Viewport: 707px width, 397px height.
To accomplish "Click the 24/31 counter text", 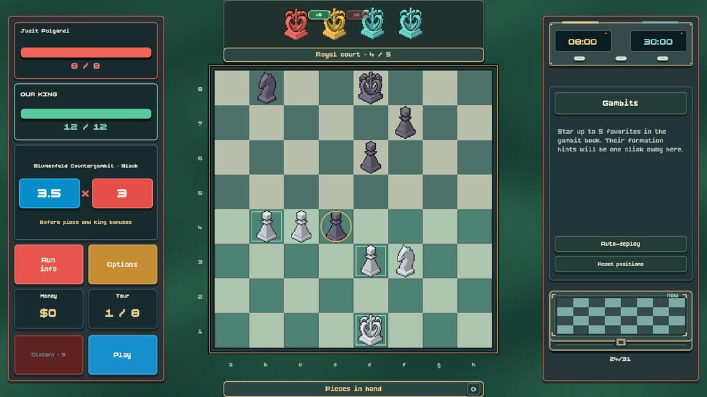I will point(620,359).
